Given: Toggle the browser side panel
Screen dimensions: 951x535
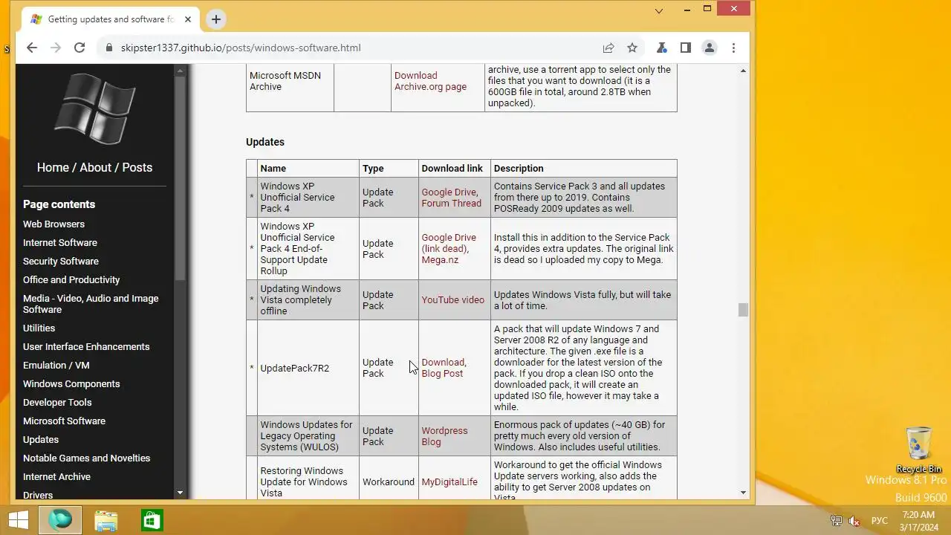Looking at the screenshot, I should (685, 48).
